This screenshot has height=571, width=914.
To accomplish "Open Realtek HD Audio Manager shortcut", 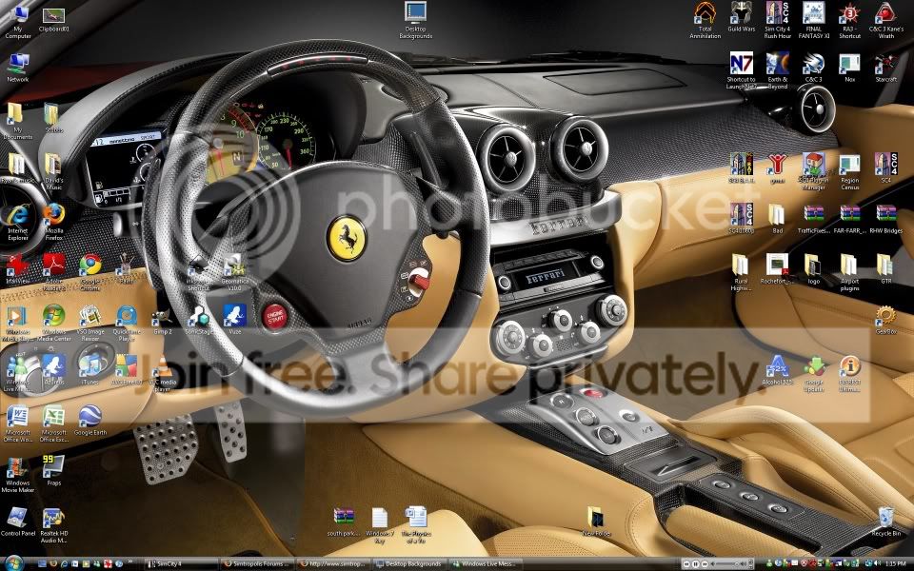I will (53, 525).
